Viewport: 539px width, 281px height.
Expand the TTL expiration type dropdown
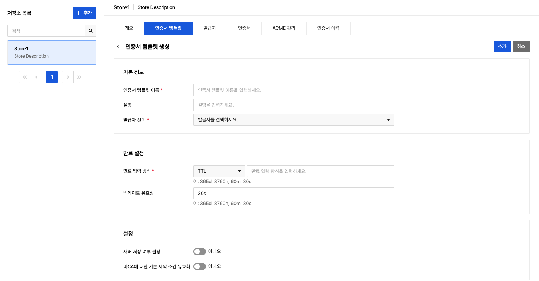pyautogui.click(x=219, y=171)
